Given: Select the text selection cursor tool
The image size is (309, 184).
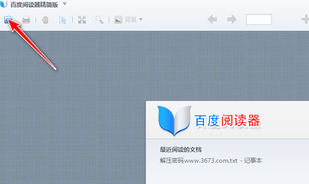Looking at the screenshot, I should tap(62, 20).
